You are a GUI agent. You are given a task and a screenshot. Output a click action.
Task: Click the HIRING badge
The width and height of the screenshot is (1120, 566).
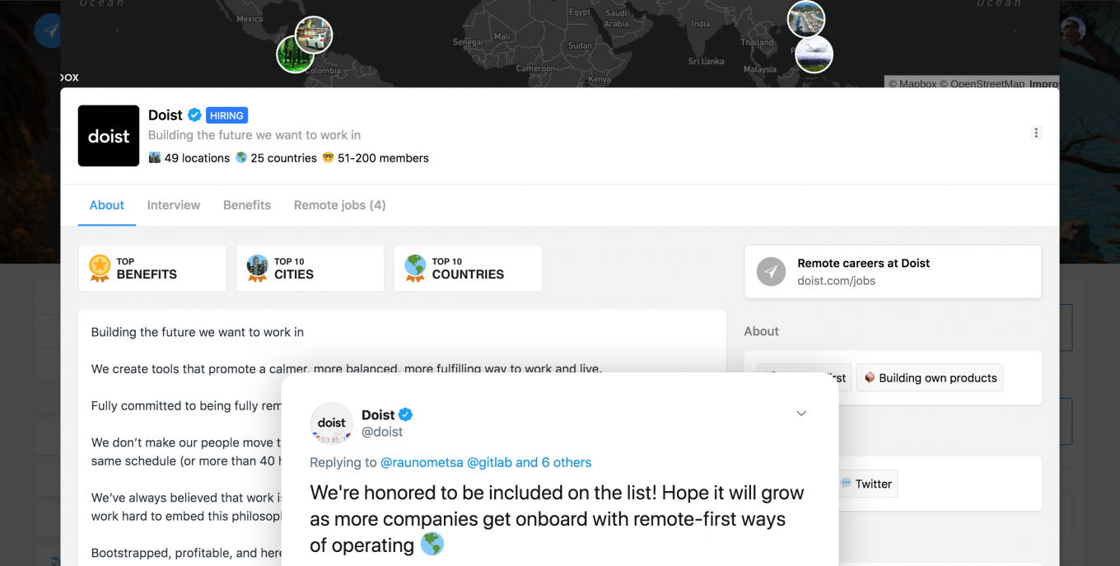click(226, 115)
